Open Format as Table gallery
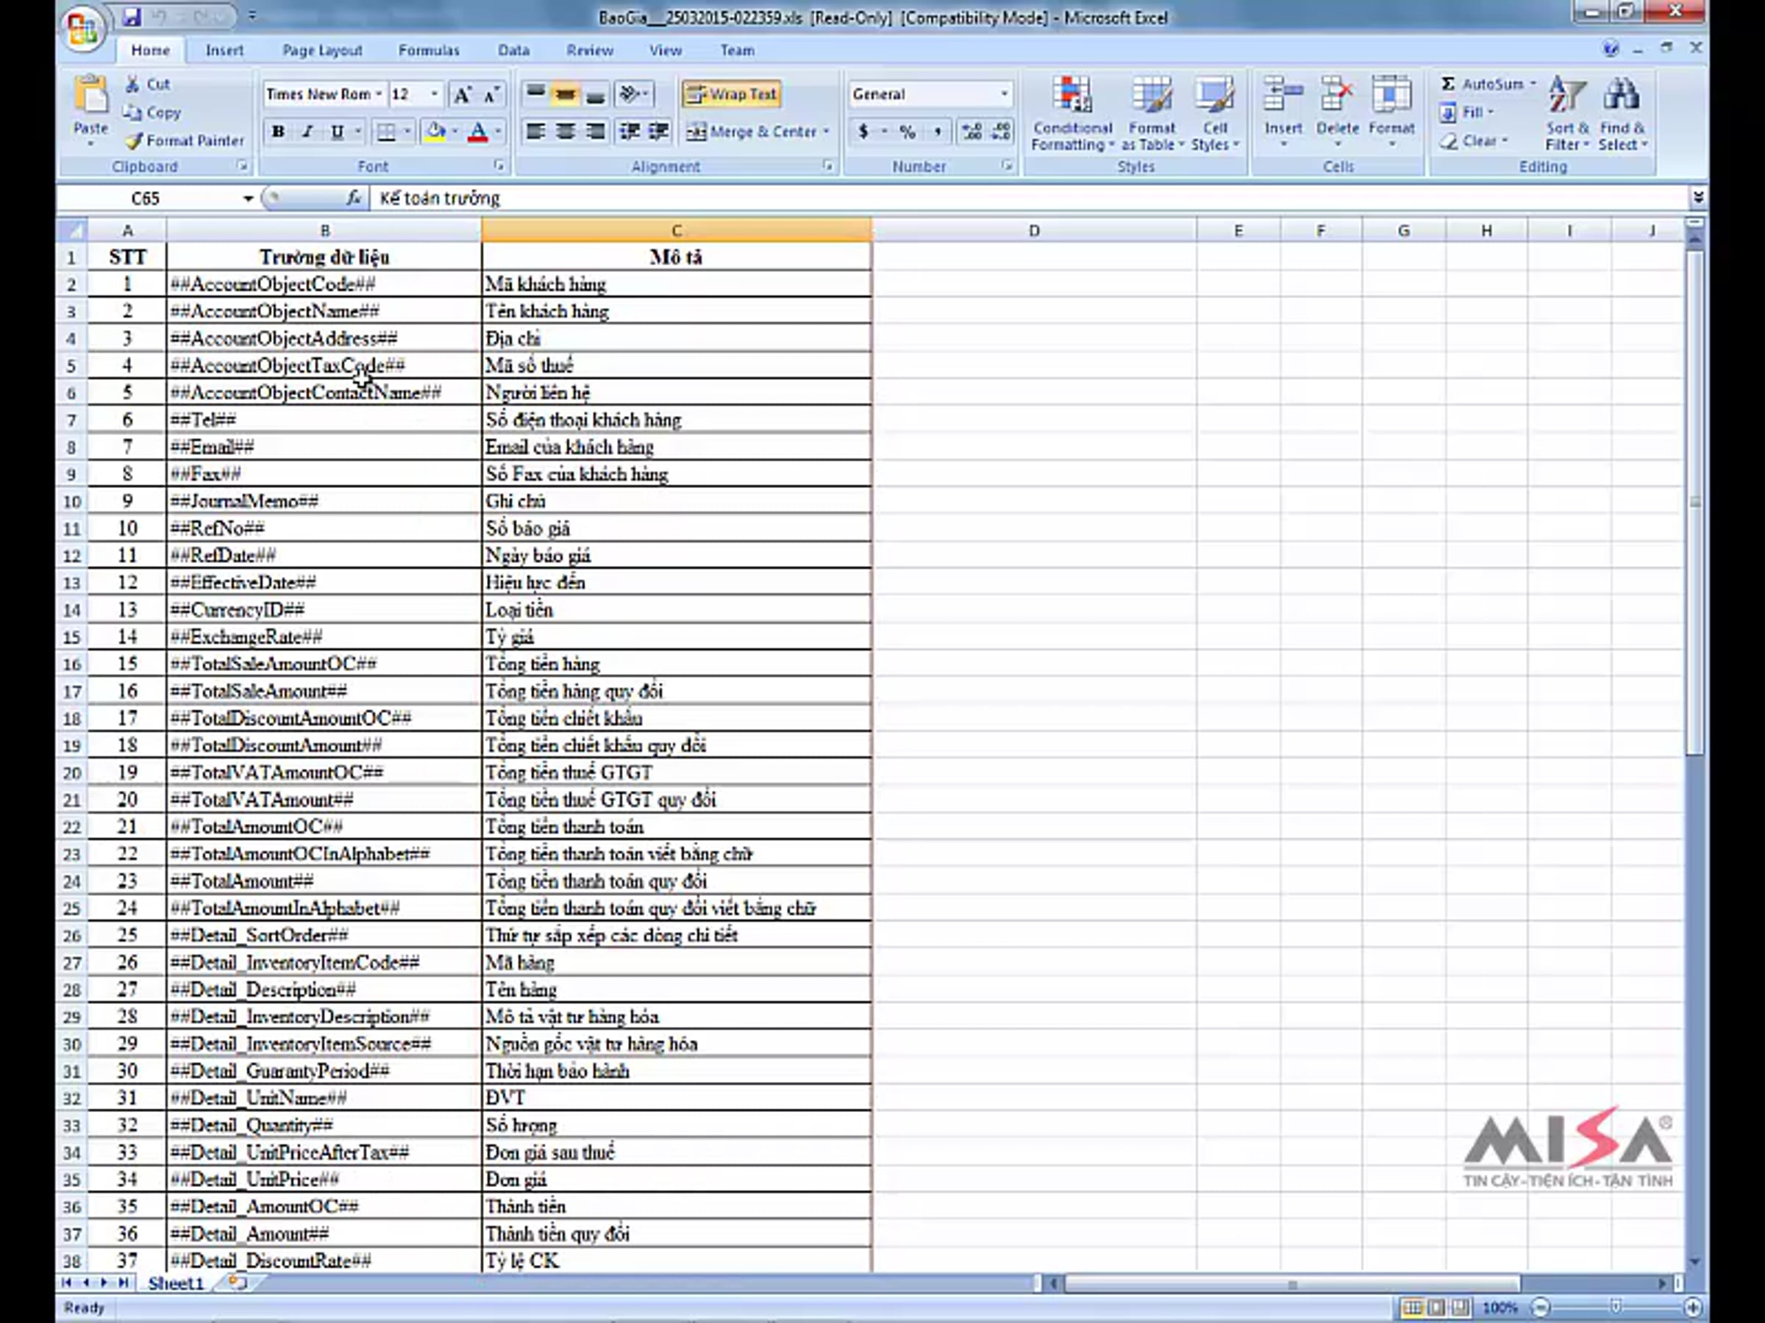 (1152, 112)
